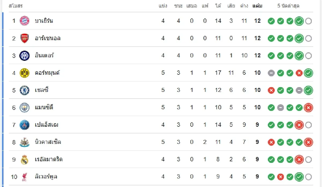322x187 pixels.
Task: Click Dortmund's gray draw result icon
Action: [271, 73]
